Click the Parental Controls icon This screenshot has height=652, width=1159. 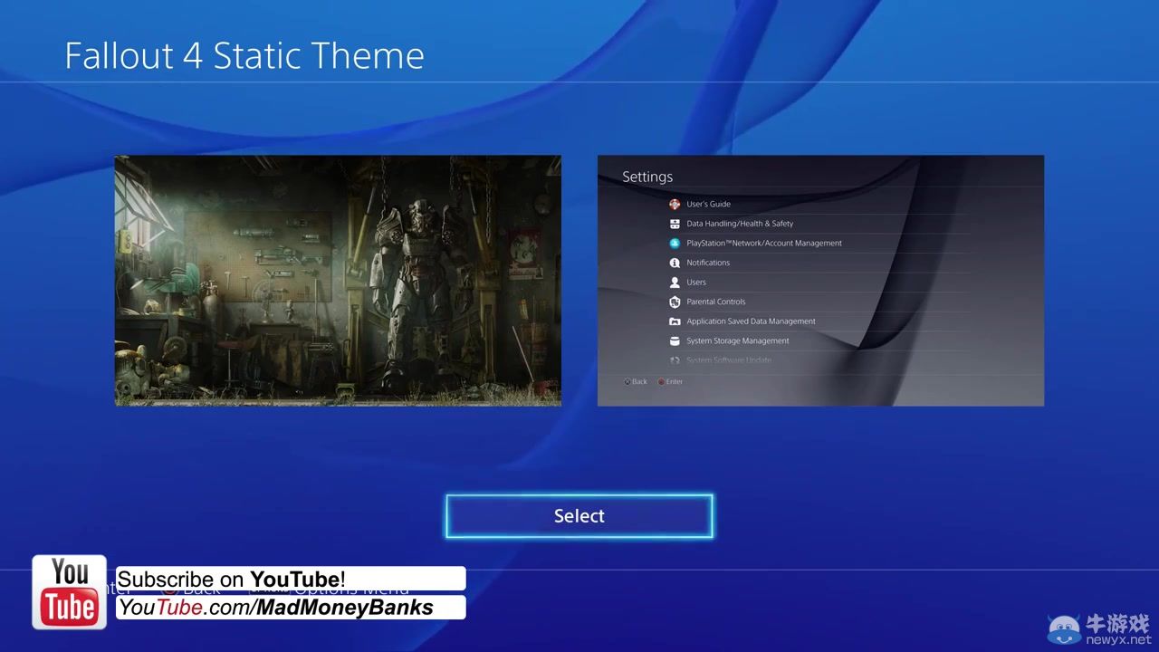675,302
